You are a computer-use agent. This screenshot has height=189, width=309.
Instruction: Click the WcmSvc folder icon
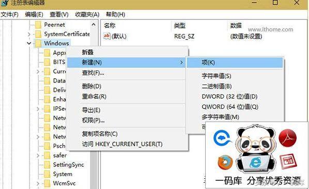click(47, 183)
